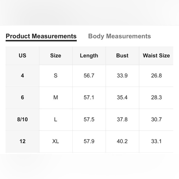Select the US size 12 row label

coord(23,141)
